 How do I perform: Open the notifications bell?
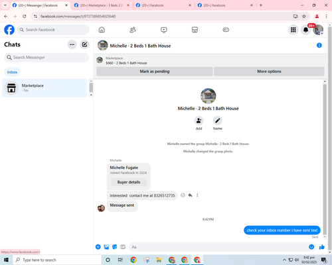[x=305, y=30]
